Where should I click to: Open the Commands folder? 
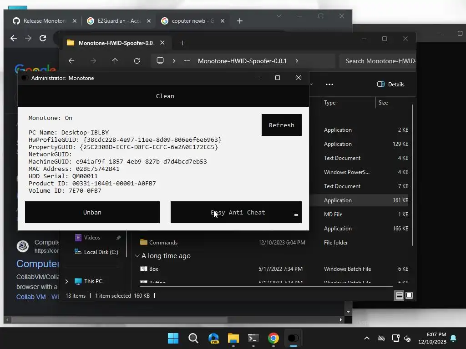coord(163,243)
